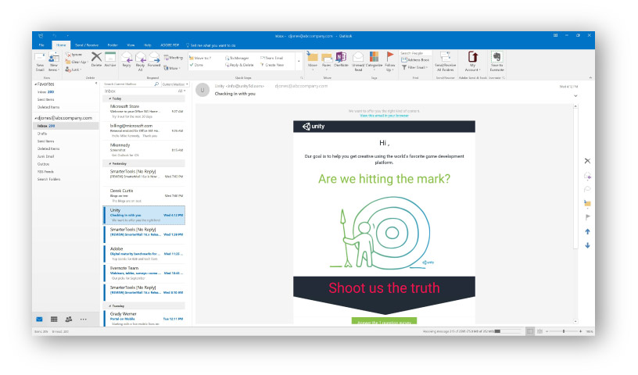Image resolution: width=638 pixels, height=375 pixels.
Task: Apply the Team Email quick step
Action: click(271, 58)
